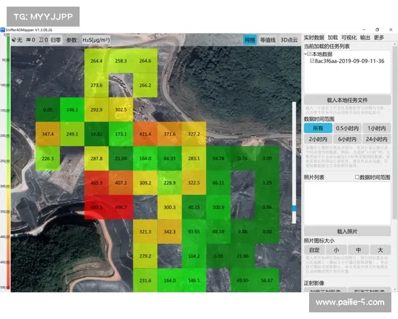Select the 0.5小时内 time range button

coord(347,128)
